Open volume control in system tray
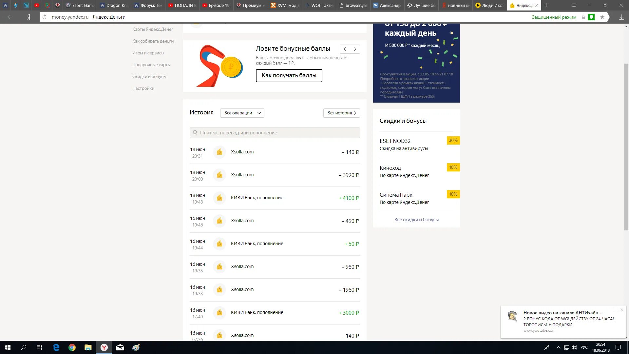Screen dimensions: 629x354 point(574,347)
